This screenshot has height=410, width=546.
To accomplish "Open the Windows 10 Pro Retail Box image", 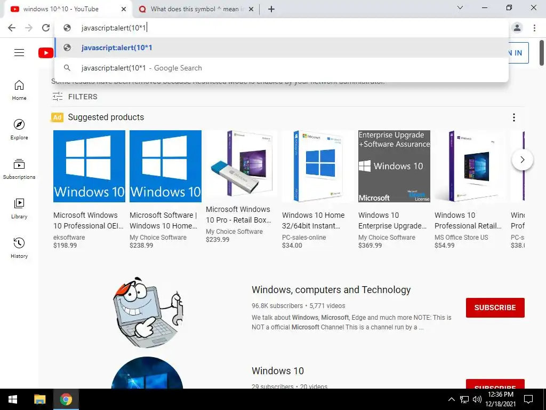I will (242, 163).
